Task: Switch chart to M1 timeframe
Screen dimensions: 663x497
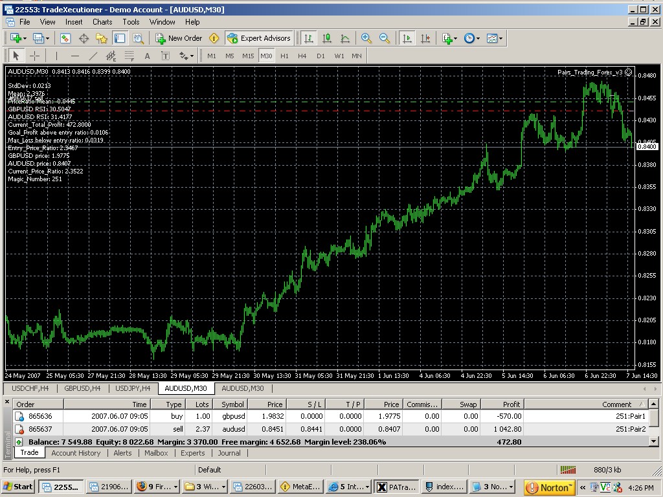Action: [x=212, y=56]
